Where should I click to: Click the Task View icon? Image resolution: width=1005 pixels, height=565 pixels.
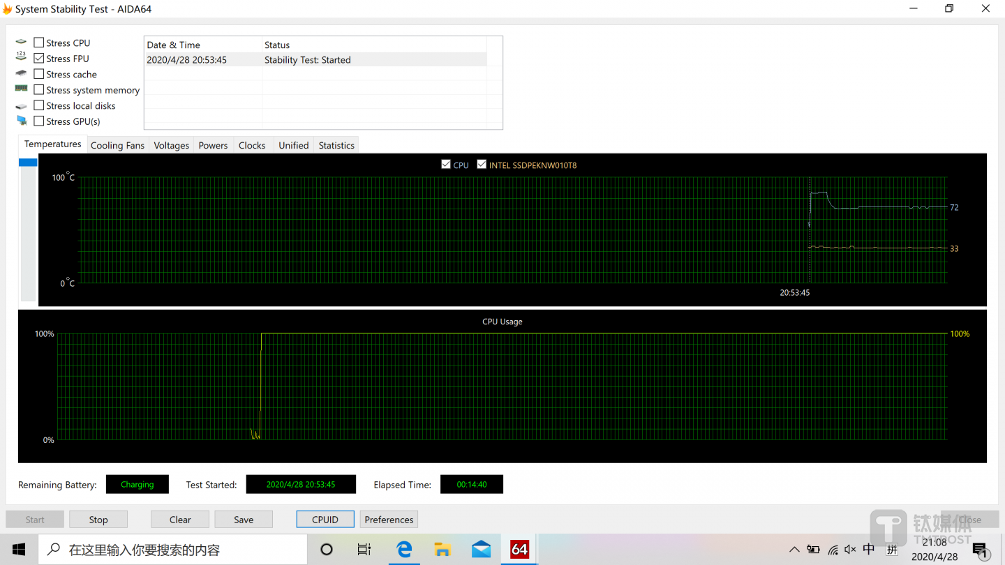[364, 550]
